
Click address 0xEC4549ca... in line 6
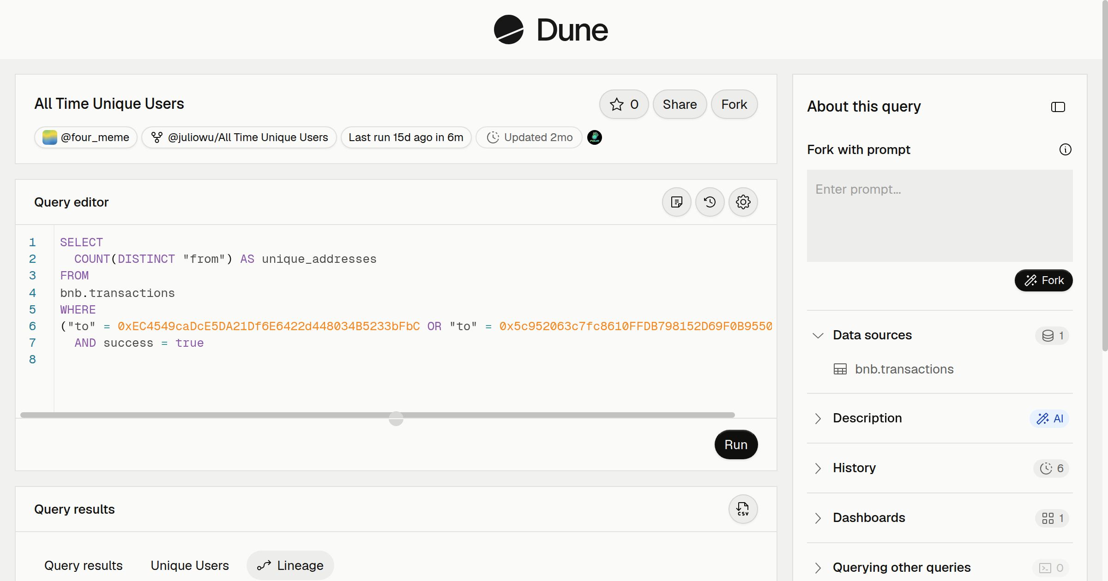(x=269, y=326)
